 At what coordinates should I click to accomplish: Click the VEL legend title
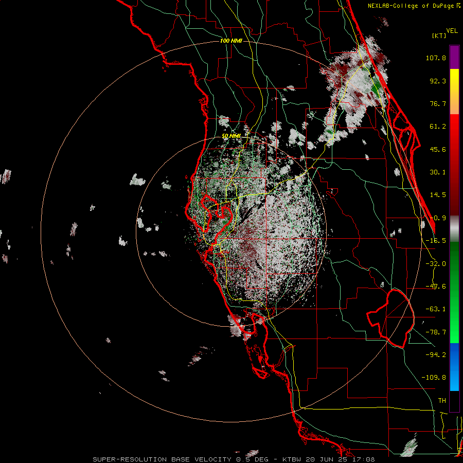(x=452, y=31)
